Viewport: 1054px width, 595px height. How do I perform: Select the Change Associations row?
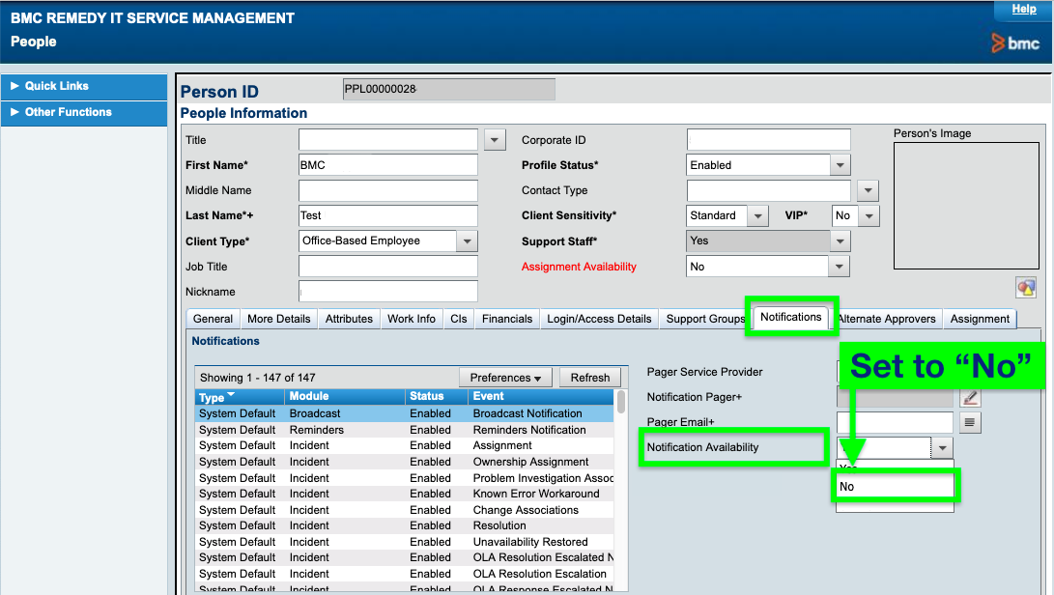click(x=405, y=510)
